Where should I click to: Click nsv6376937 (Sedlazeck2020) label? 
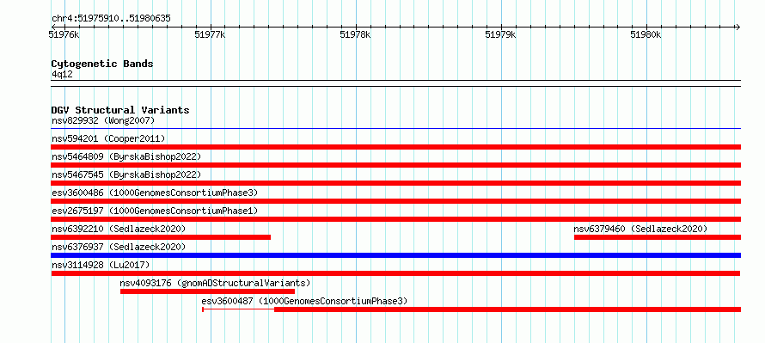(x=119, y=247)
